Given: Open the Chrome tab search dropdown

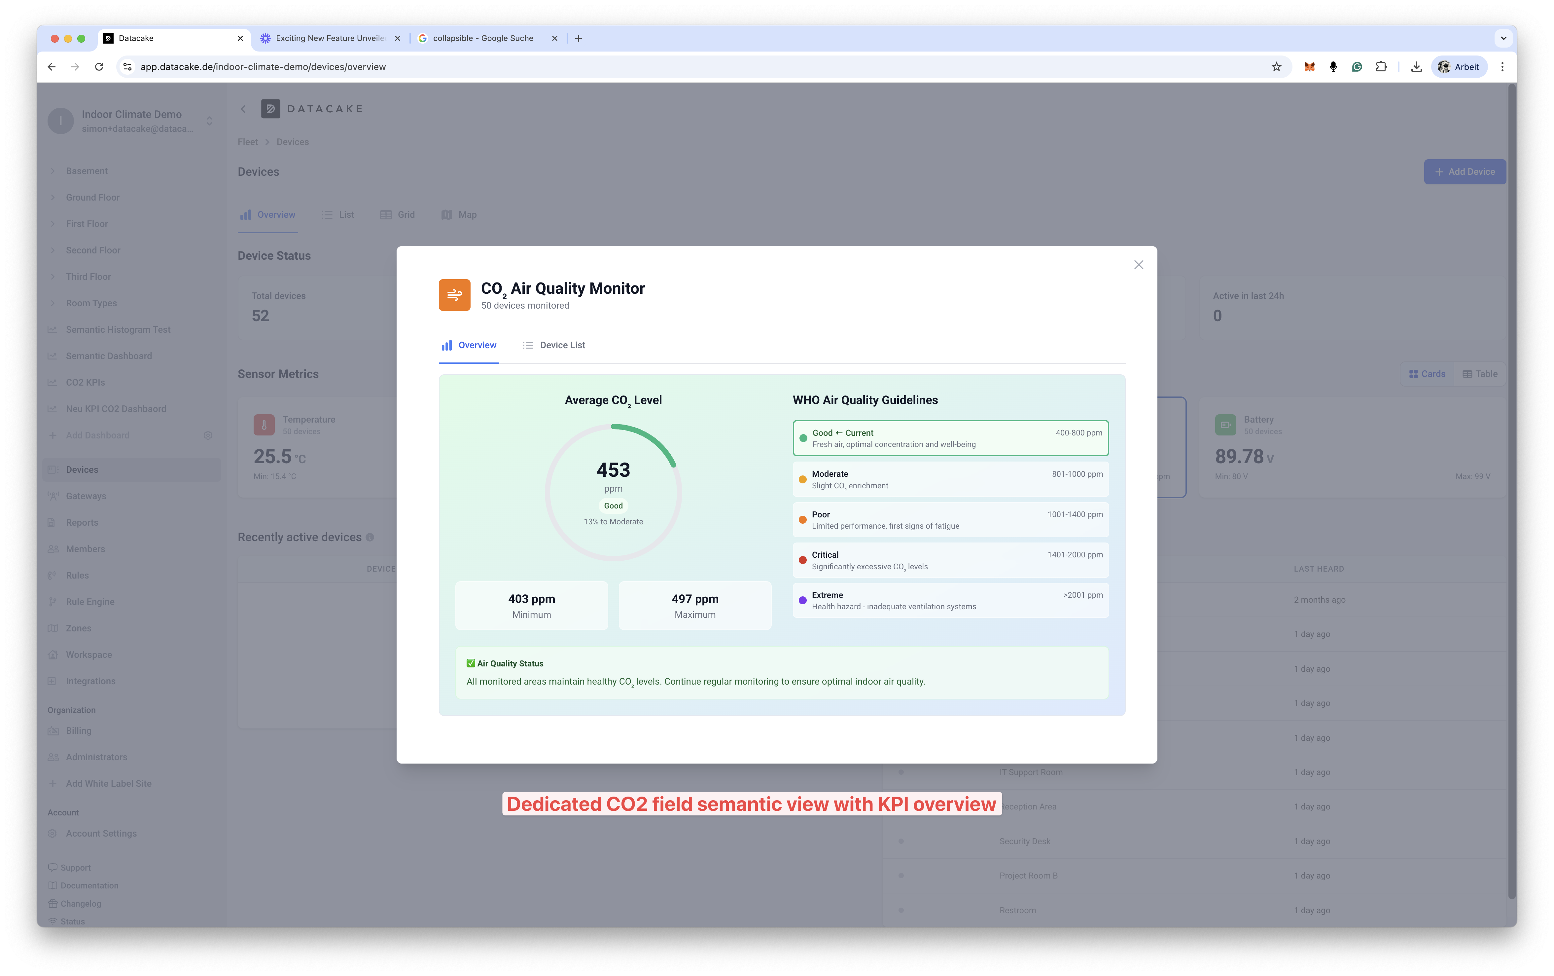Looking at the screenshot, I should [1503, 38].
